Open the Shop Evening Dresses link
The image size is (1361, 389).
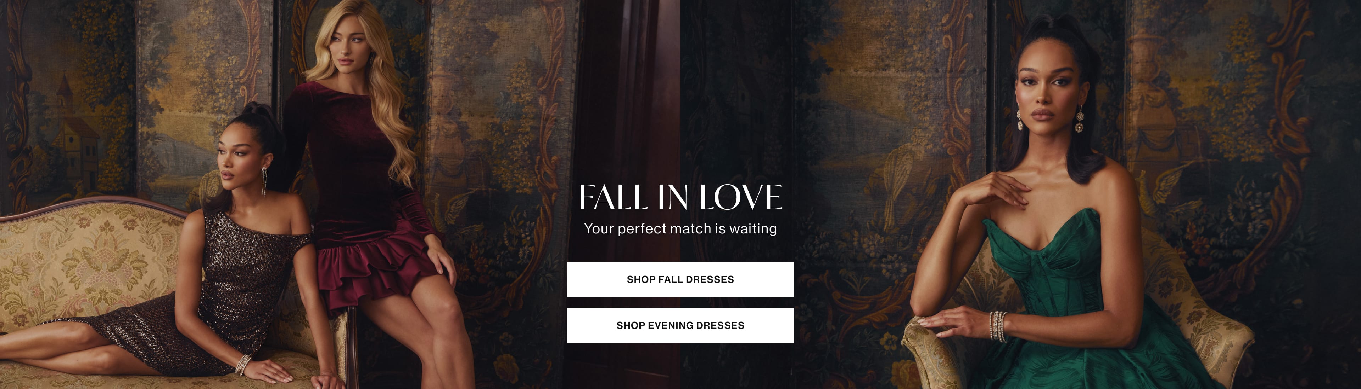(x=680, y=325)
